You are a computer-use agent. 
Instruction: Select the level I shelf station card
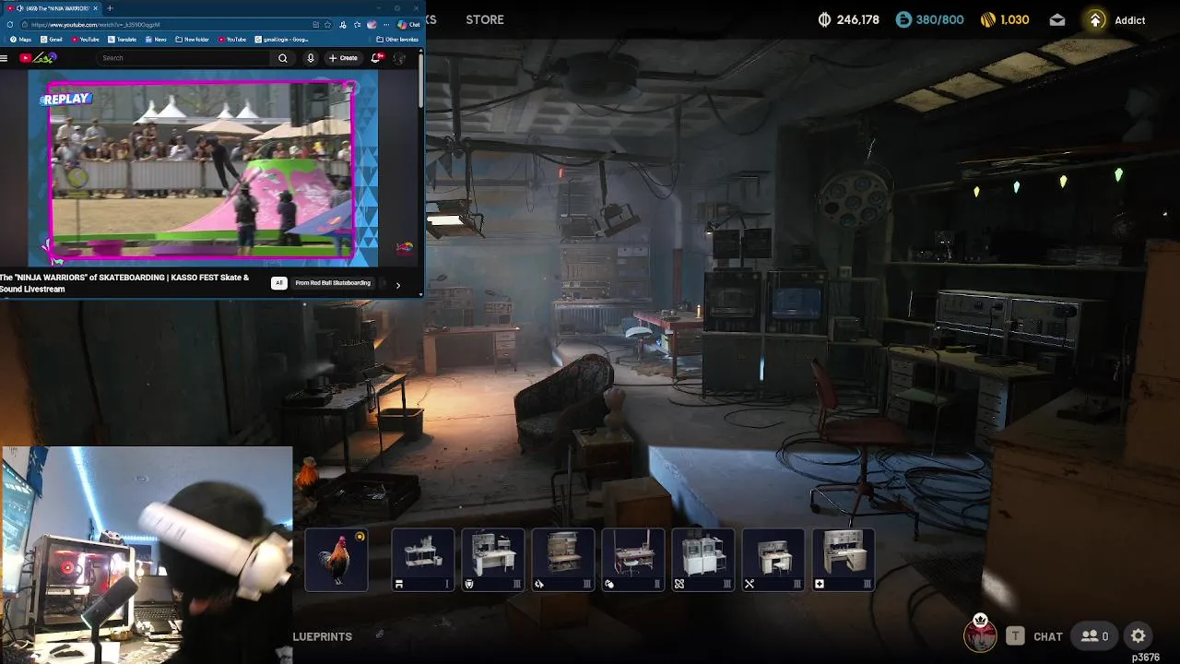coord(422,559)
